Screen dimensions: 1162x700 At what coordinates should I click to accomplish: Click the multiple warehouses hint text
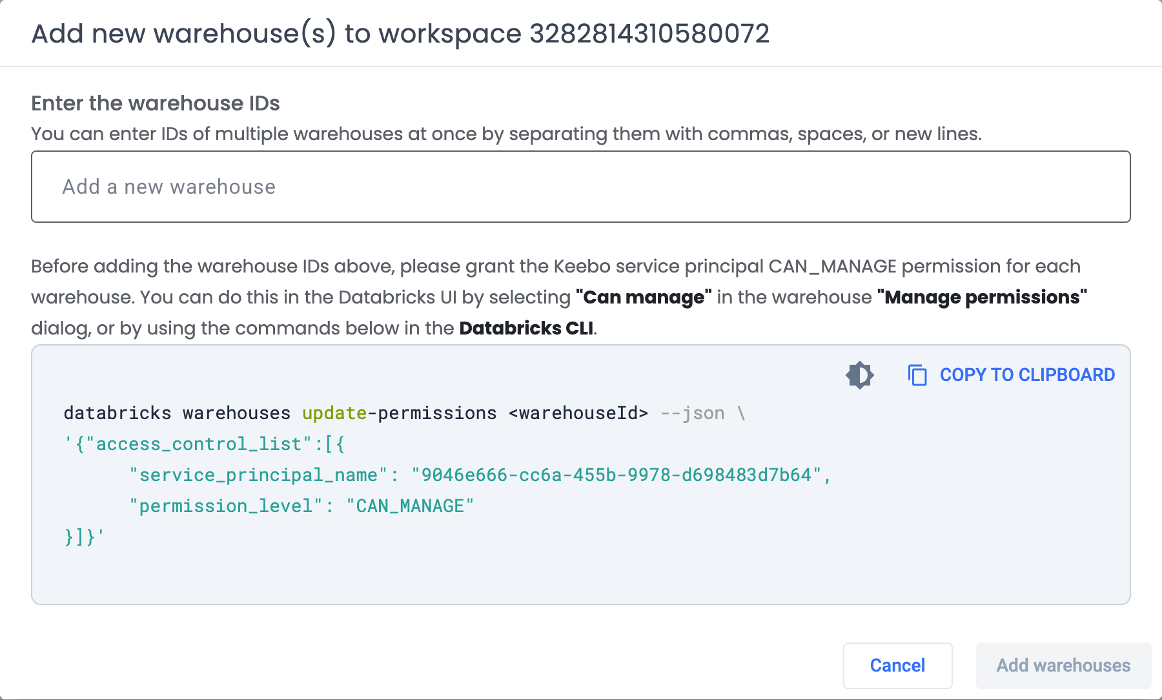click(x=507, y=134)
